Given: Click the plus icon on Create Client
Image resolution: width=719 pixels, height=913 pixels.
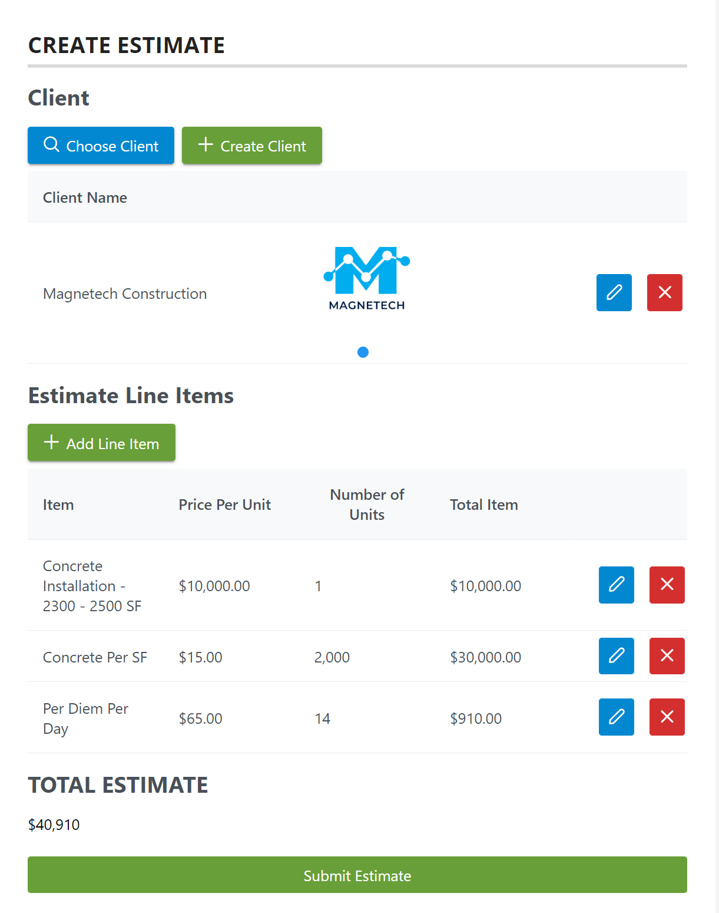Looking at the screenshot, I should pyautogui.click(x=206, y=145).
